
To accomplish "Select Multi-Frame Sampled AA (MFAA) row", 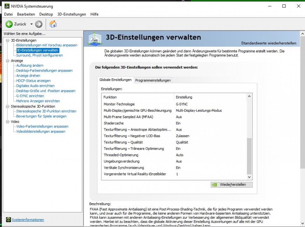I will point(174,117).
